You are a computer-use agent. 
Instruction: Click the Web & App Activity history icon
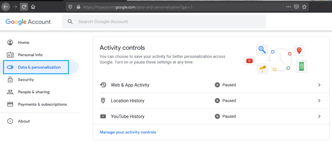103,85
